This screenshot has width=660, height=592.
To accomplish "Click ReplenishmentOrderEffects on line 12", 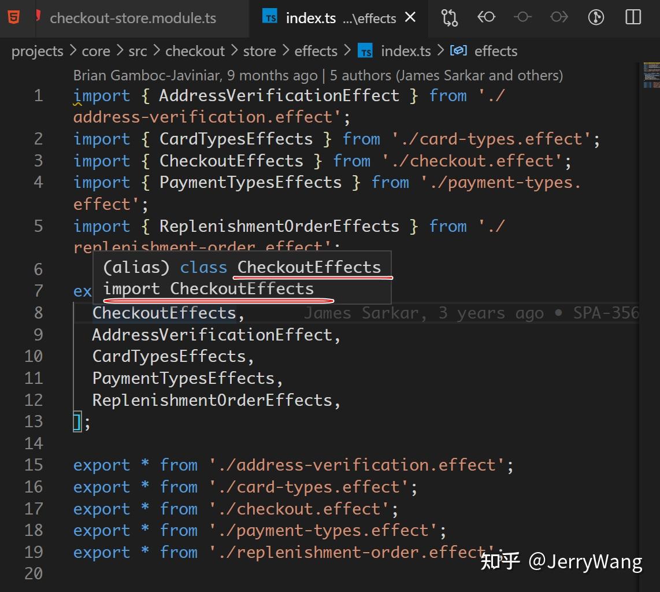I will (212, 401).
